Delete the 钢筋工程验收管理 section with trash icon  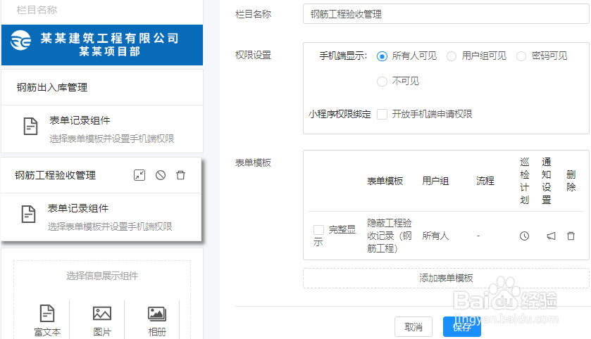coord(181,175)
